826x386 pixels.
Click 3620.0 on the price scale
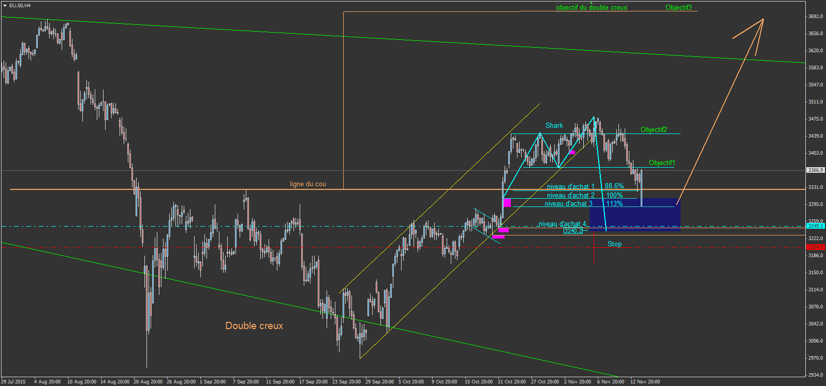(816, 51)
